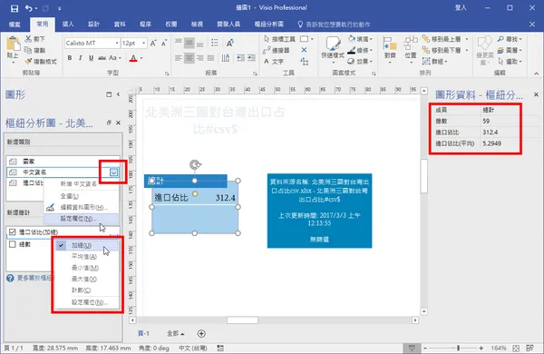The image size is (544, 354).
Task: Click Bring to Front (移到最上層) button
Action: [x=442, y=39]
